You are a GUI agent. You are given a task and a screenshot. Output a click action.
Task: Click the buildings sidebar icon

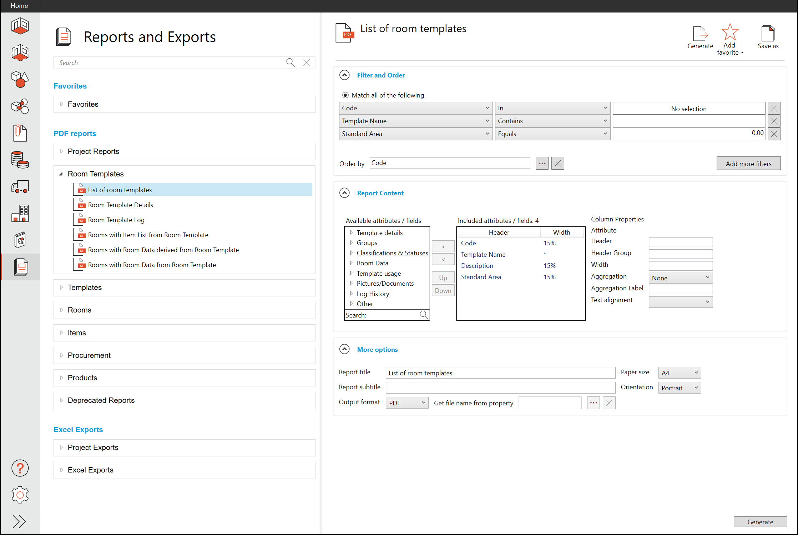[20, 214]
